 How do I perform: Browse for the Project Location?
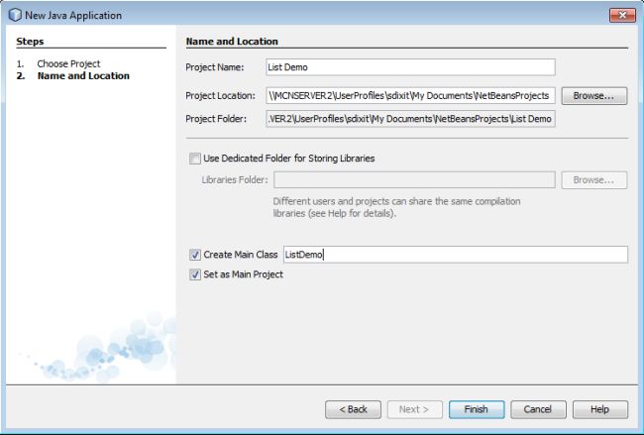click(594, 96)
